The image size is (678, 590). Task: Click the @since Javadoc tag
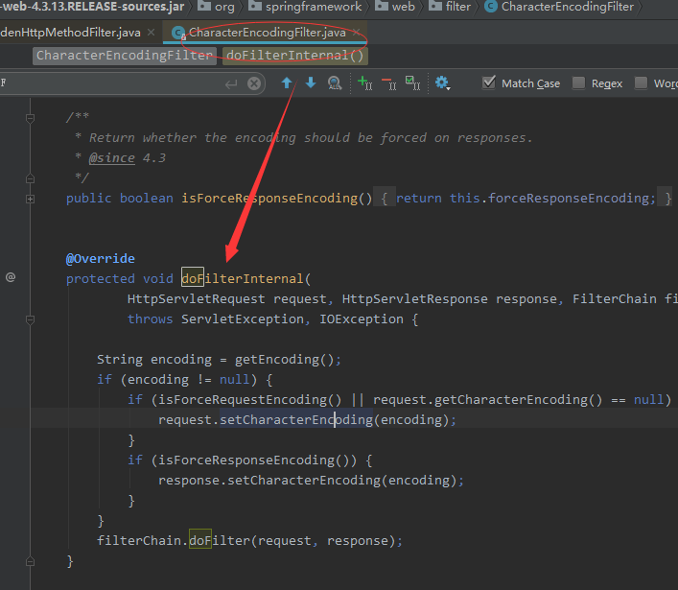tap(112, 158)
